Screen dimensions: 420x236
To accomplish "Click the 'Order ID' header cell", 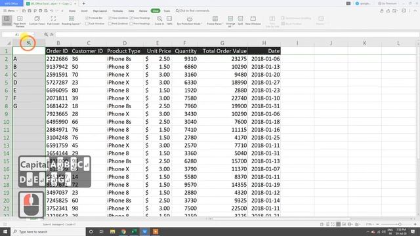I will pyautogui.click(x=58, y=51).
